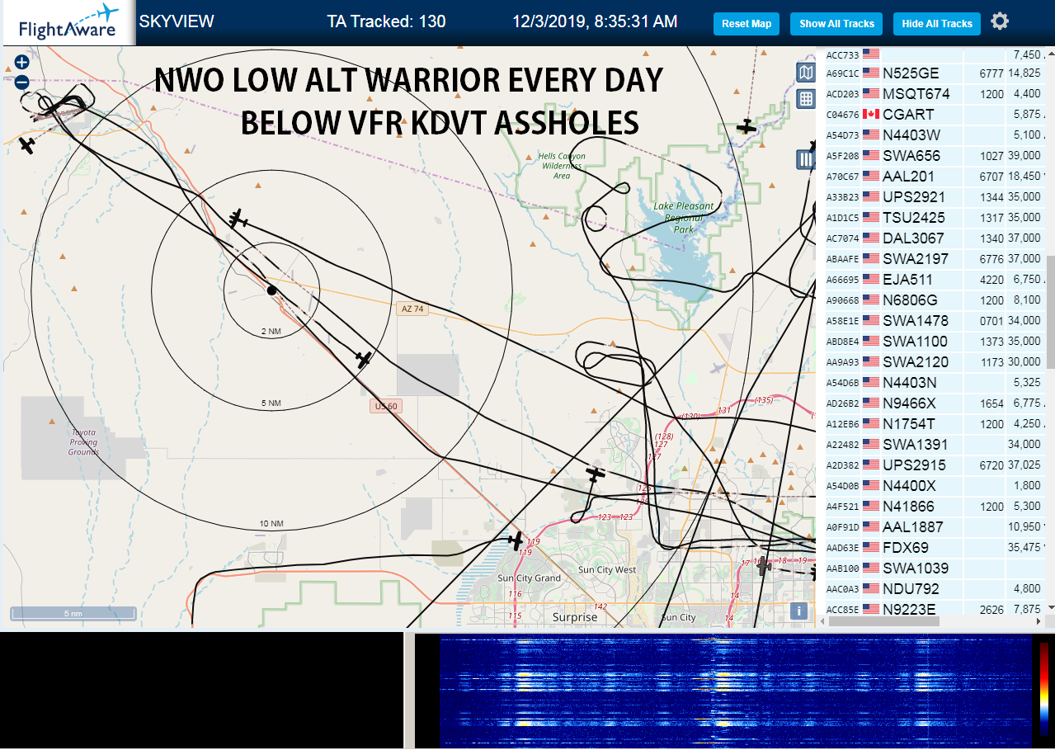
Task: Click Hide All Tracks button
Action: [937, 24]
